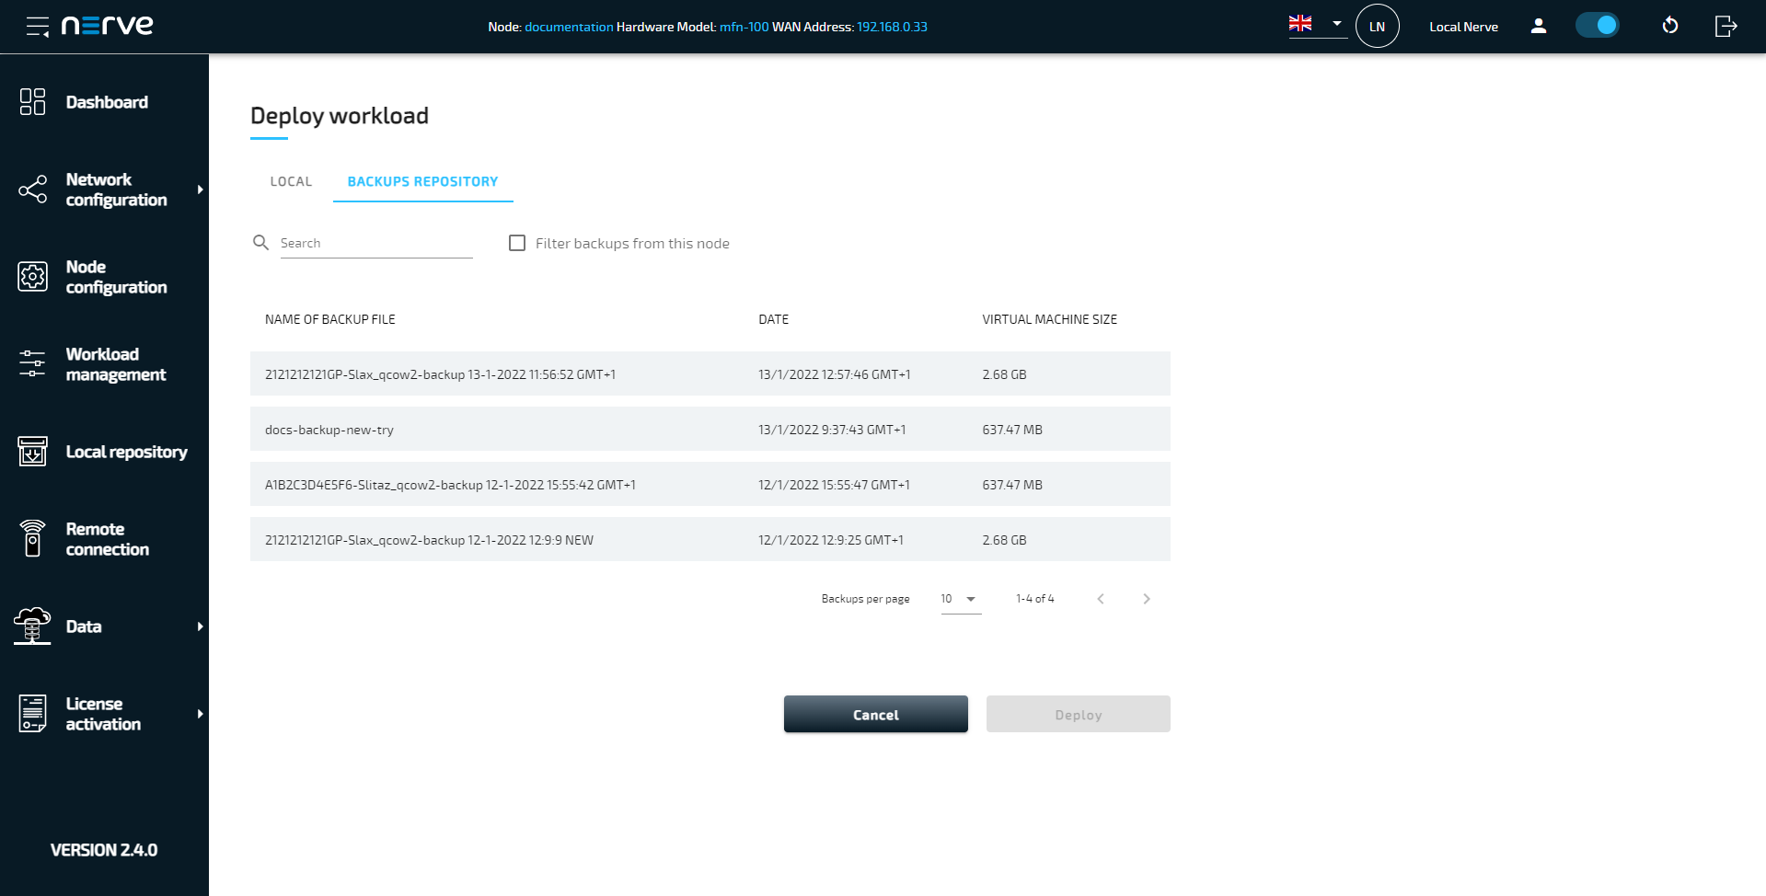Select the BACKUPS REPOSITORY tab

[422, 181]
